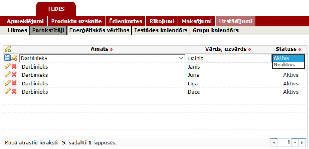Screen dimensions: 309x149
Task: Open the page number dropdown arrow
Action: [x=295, y=142]
